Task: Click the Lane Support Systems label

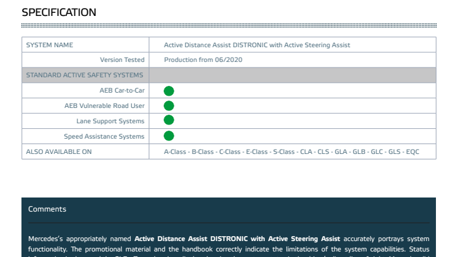Action: 110,121
